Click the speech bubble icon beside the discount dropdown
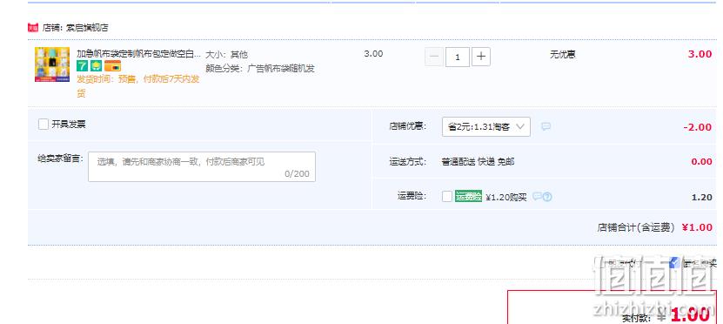Screen dimensions: 723x324 [x=546, y=126]
